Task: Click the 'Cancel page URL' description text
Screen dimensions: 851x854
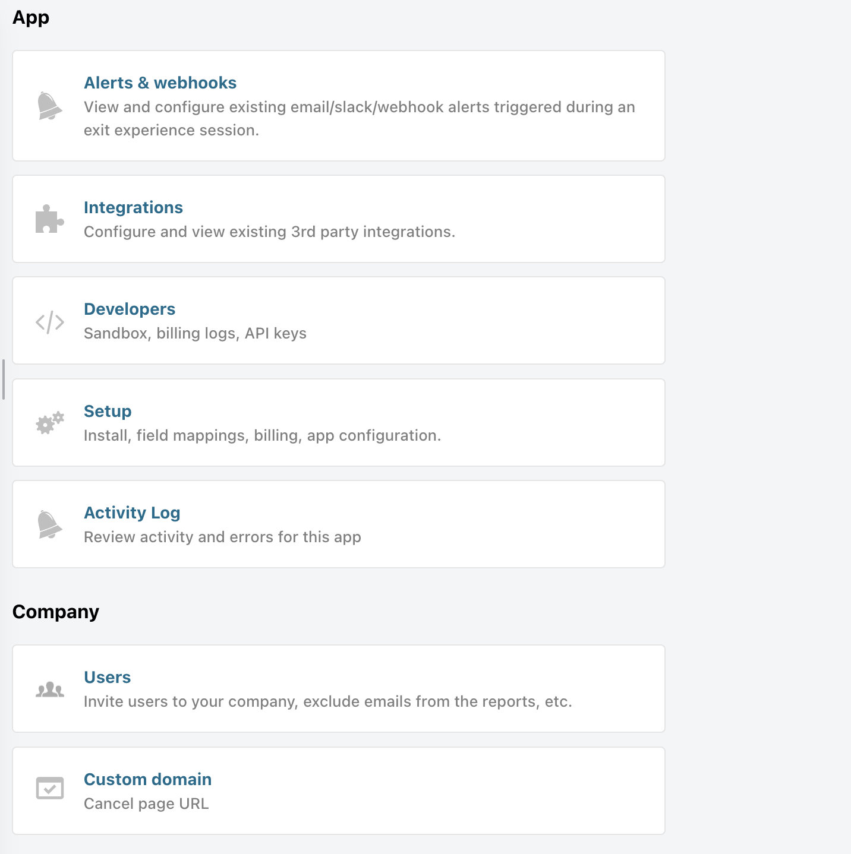Action: coord(146,804)
